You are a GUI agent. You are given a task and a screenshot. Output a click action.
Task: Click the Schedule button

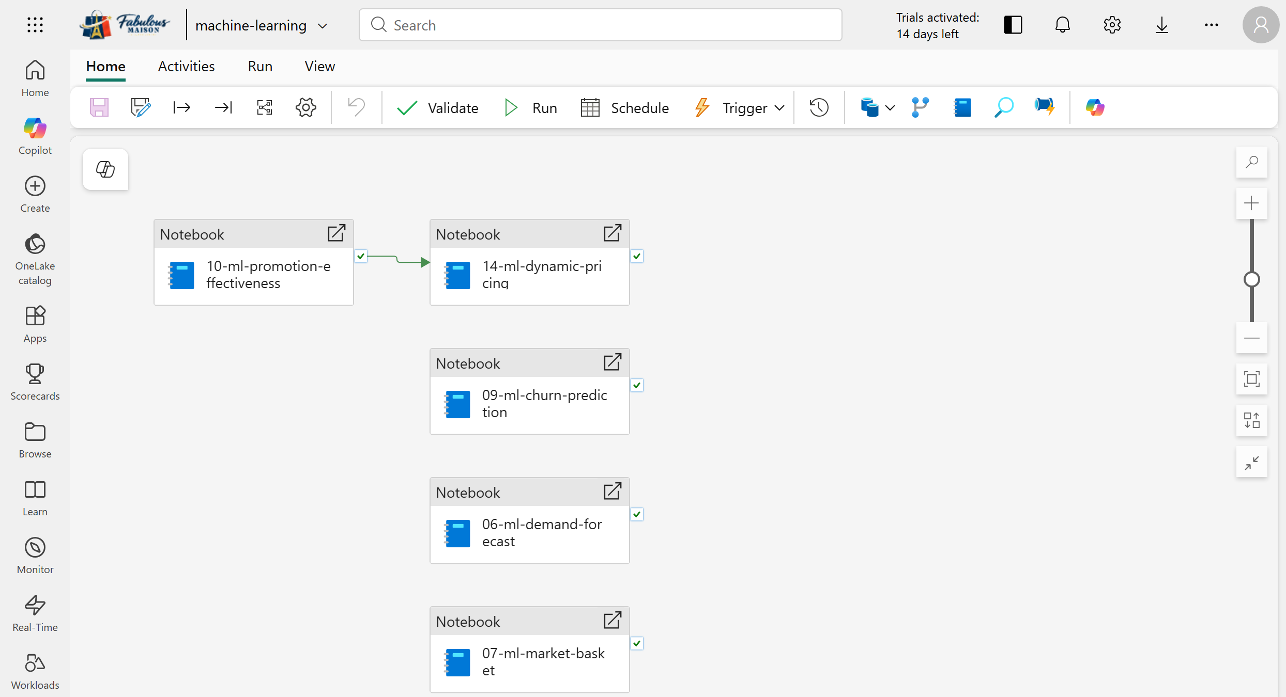coord(624,108)
